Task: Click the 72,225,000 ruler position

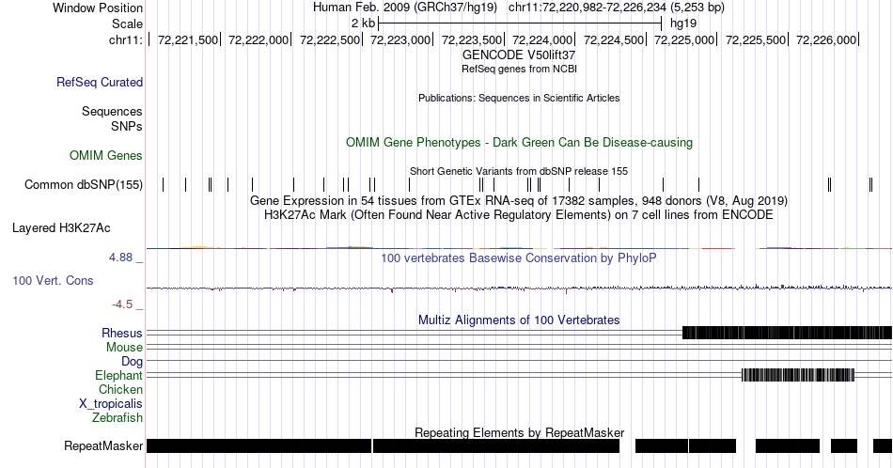Action: pyautogui.click(x=684, y=39)
